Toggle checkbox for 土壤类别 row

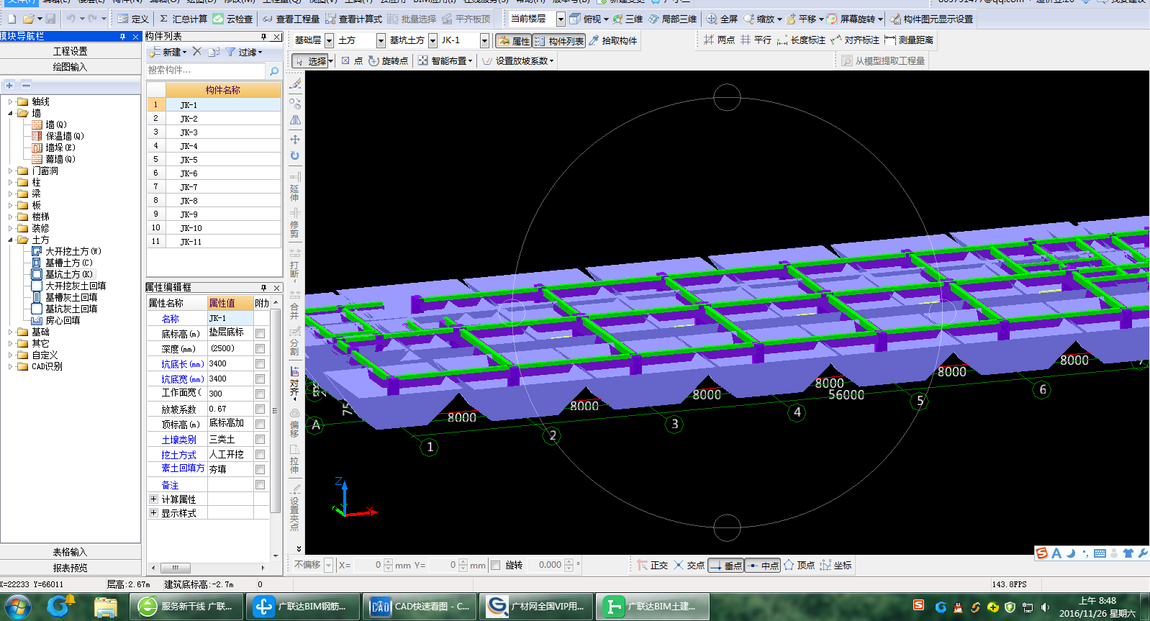(260, 439)
